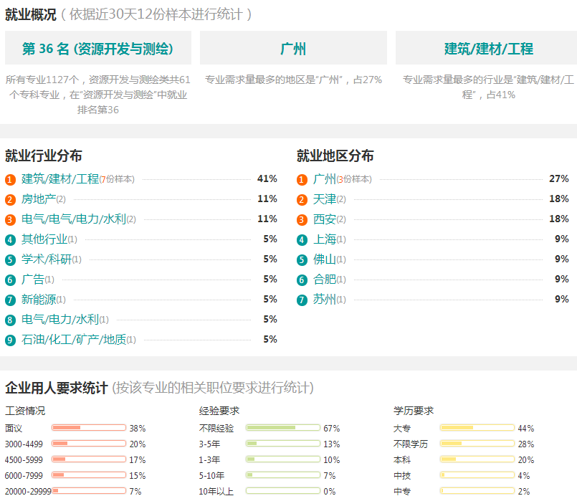Click the 就业概况 page heading
Image resolution: width=577 pixels, height=501 pixels.
coord(31,15)
